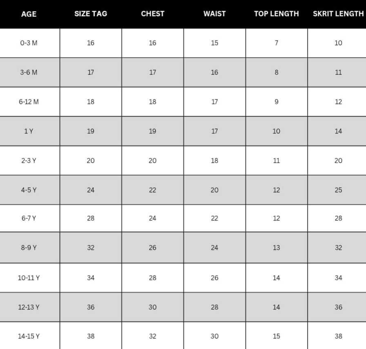
Task: Select the 0-3 M age cell
Action: (x=29, y=43)
